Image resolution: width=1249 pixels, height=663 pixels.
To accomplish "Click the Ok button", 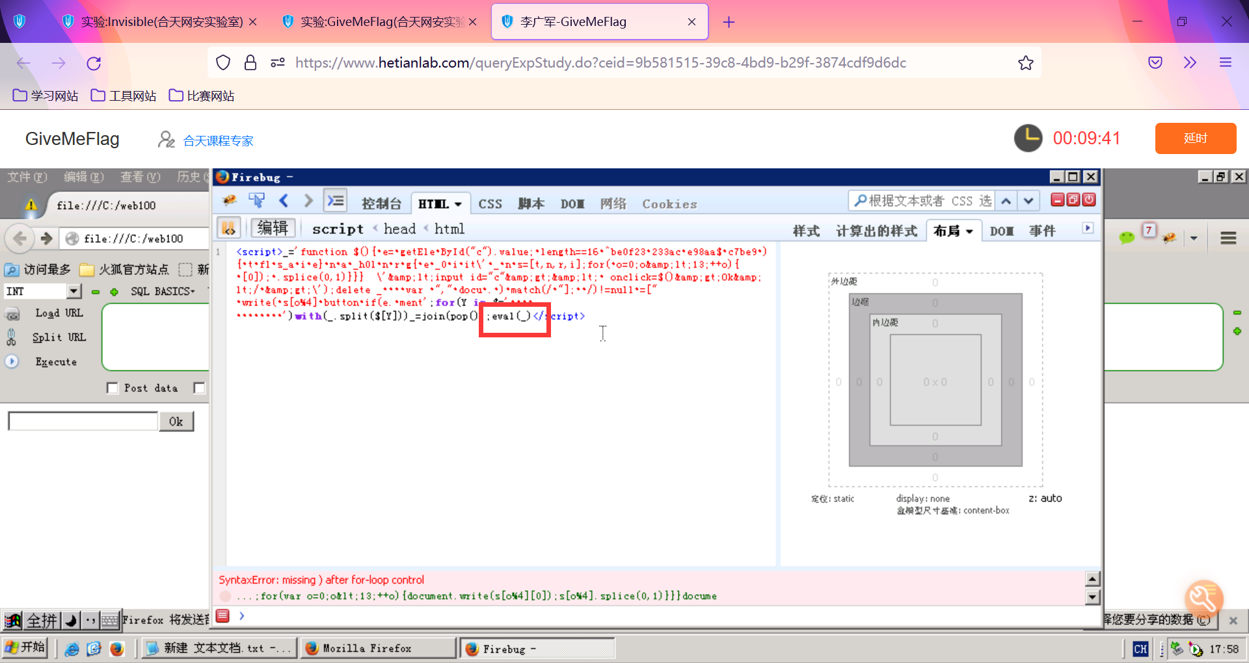I will [176, 422].
